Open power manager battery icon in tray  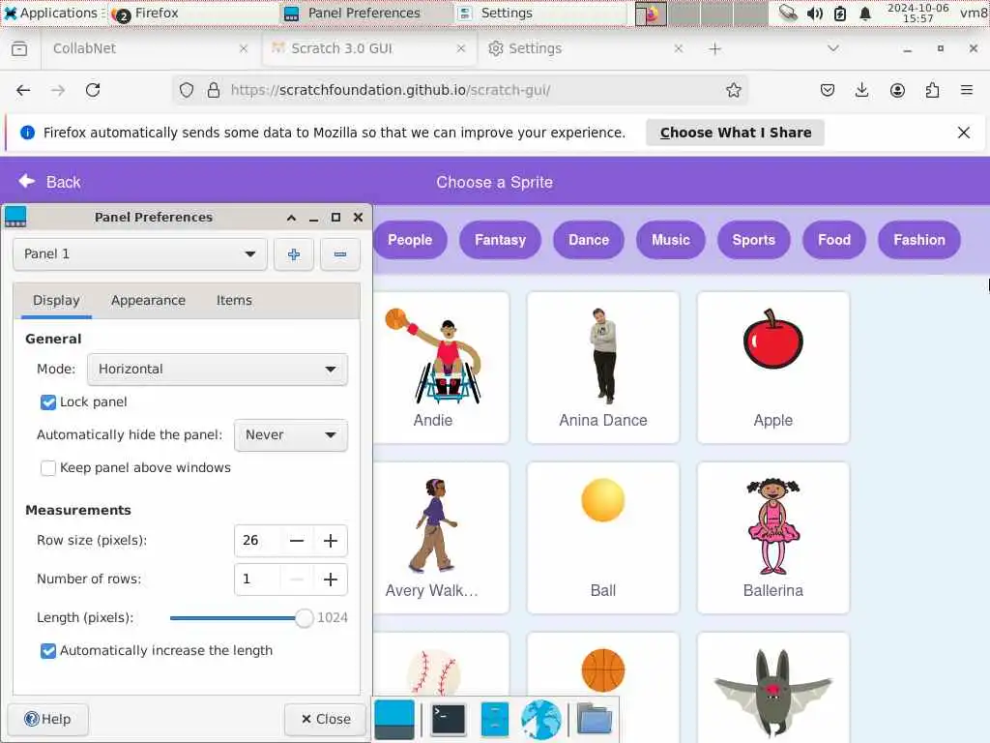point(840,14)
